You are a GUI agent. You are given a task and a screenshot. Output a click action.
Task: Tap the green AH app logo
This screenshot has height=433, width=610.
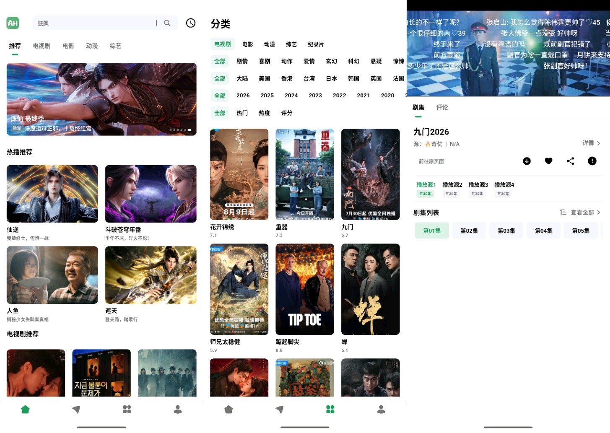click(x=13, y=23)
